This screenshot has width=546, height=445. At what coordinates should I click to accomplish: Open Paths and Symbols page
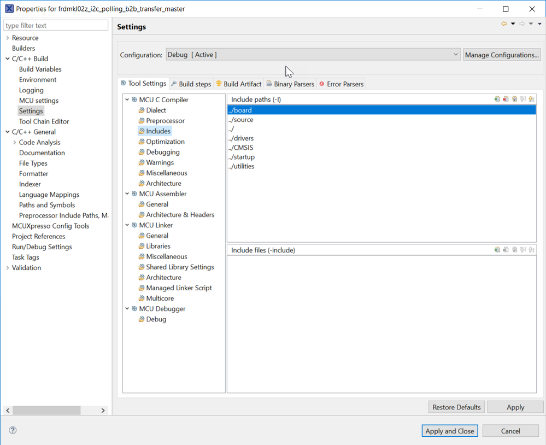tap(47, 205)
